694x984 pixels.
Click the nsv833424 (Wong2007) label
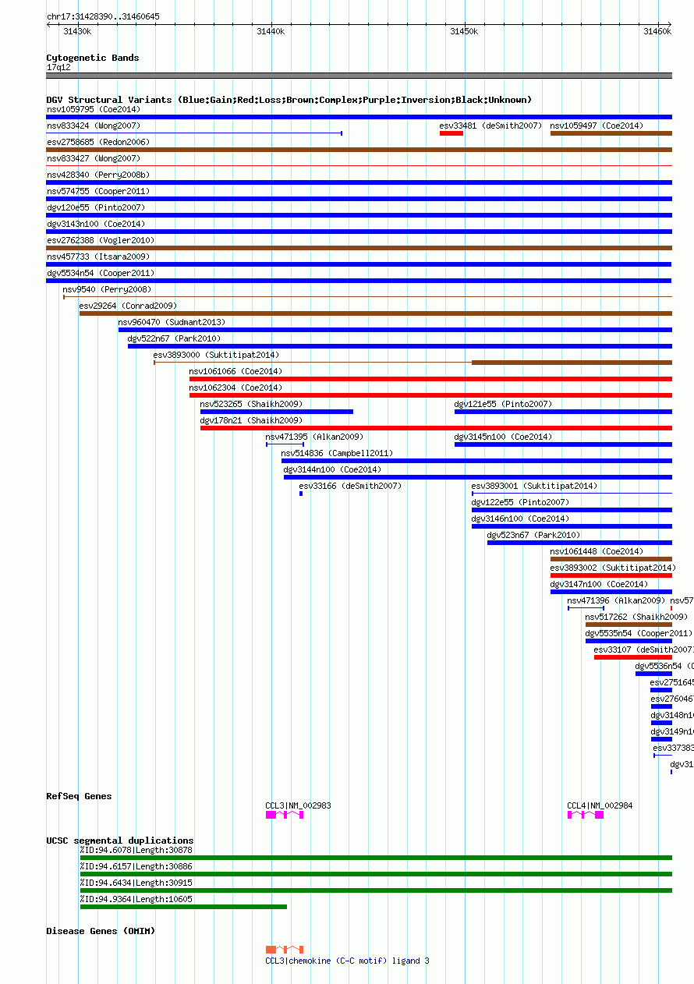94,126
